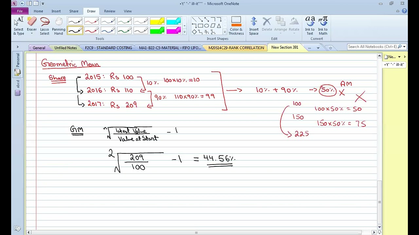Select the parallelogram shape

(x=213, y=26)
